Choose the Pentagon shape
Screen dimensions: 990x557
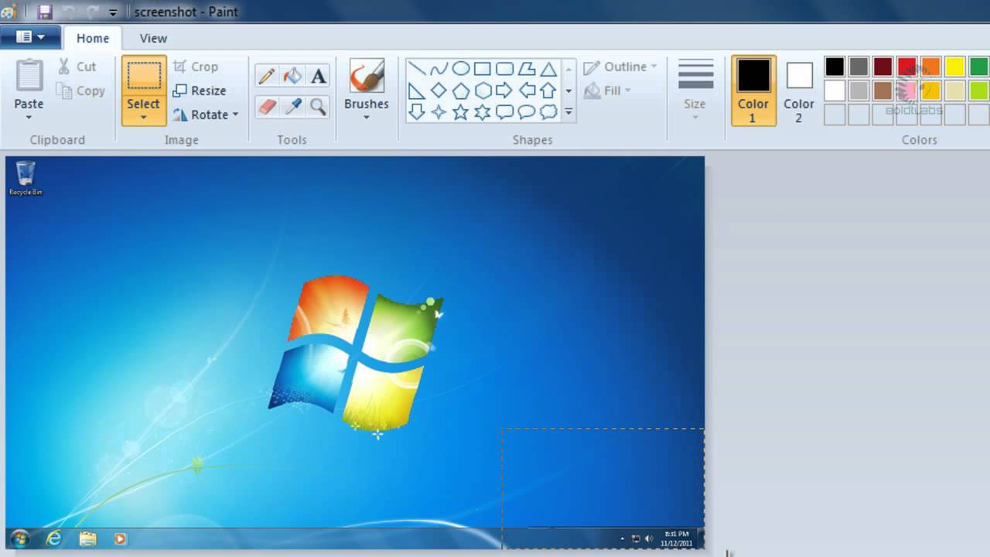460,91
